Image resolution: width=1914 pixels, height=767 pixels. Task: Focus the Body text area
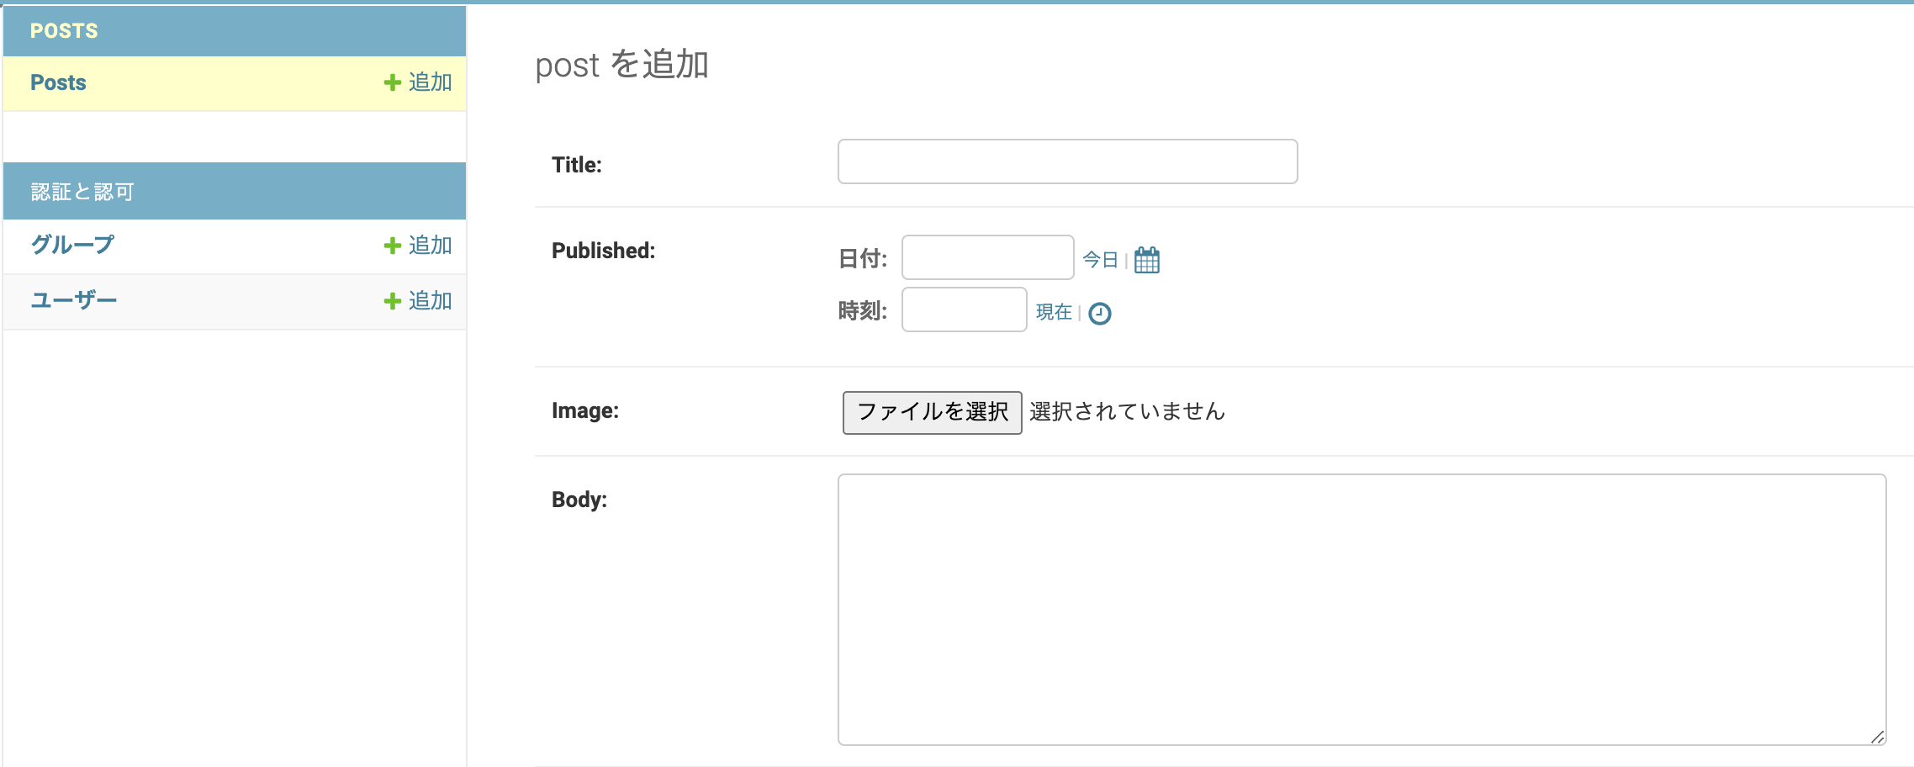pyautogui.click(x=1361, y=610)
